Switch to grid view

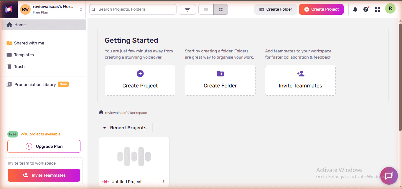221,9
